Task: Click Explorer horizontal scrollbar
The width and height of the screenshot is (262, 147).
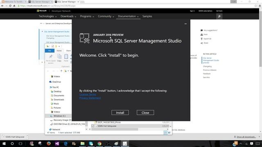Action: [115, 129]
